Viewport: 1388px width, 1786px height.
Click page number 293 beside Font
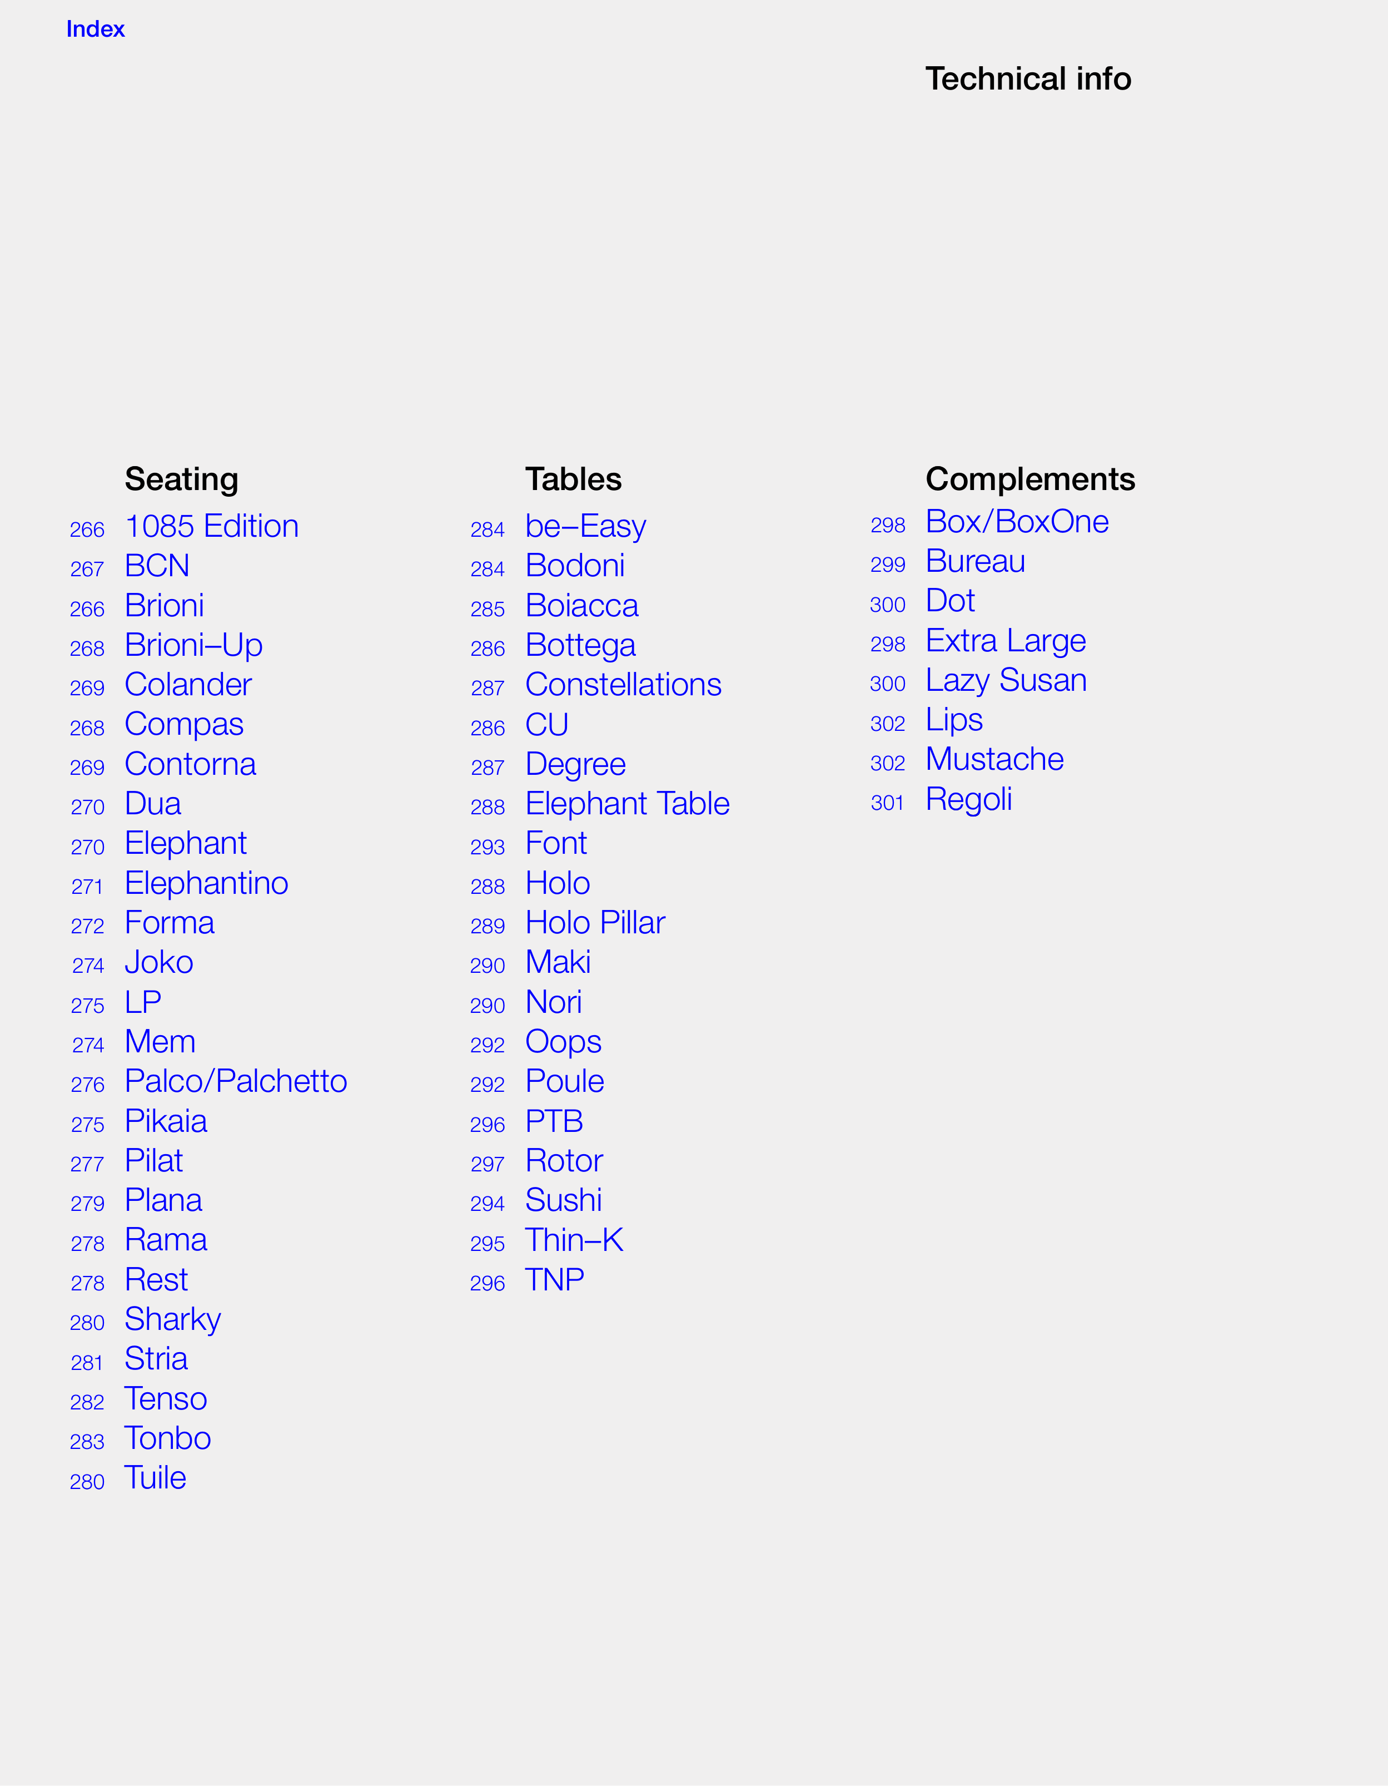tap(487, 847)
